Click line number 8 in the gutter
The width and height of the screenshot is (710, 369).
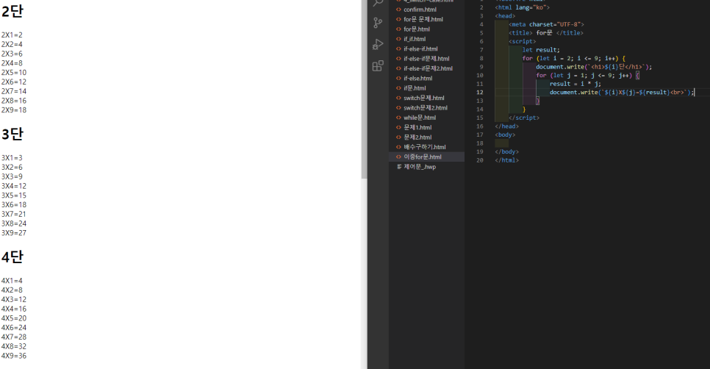[481, 58]
